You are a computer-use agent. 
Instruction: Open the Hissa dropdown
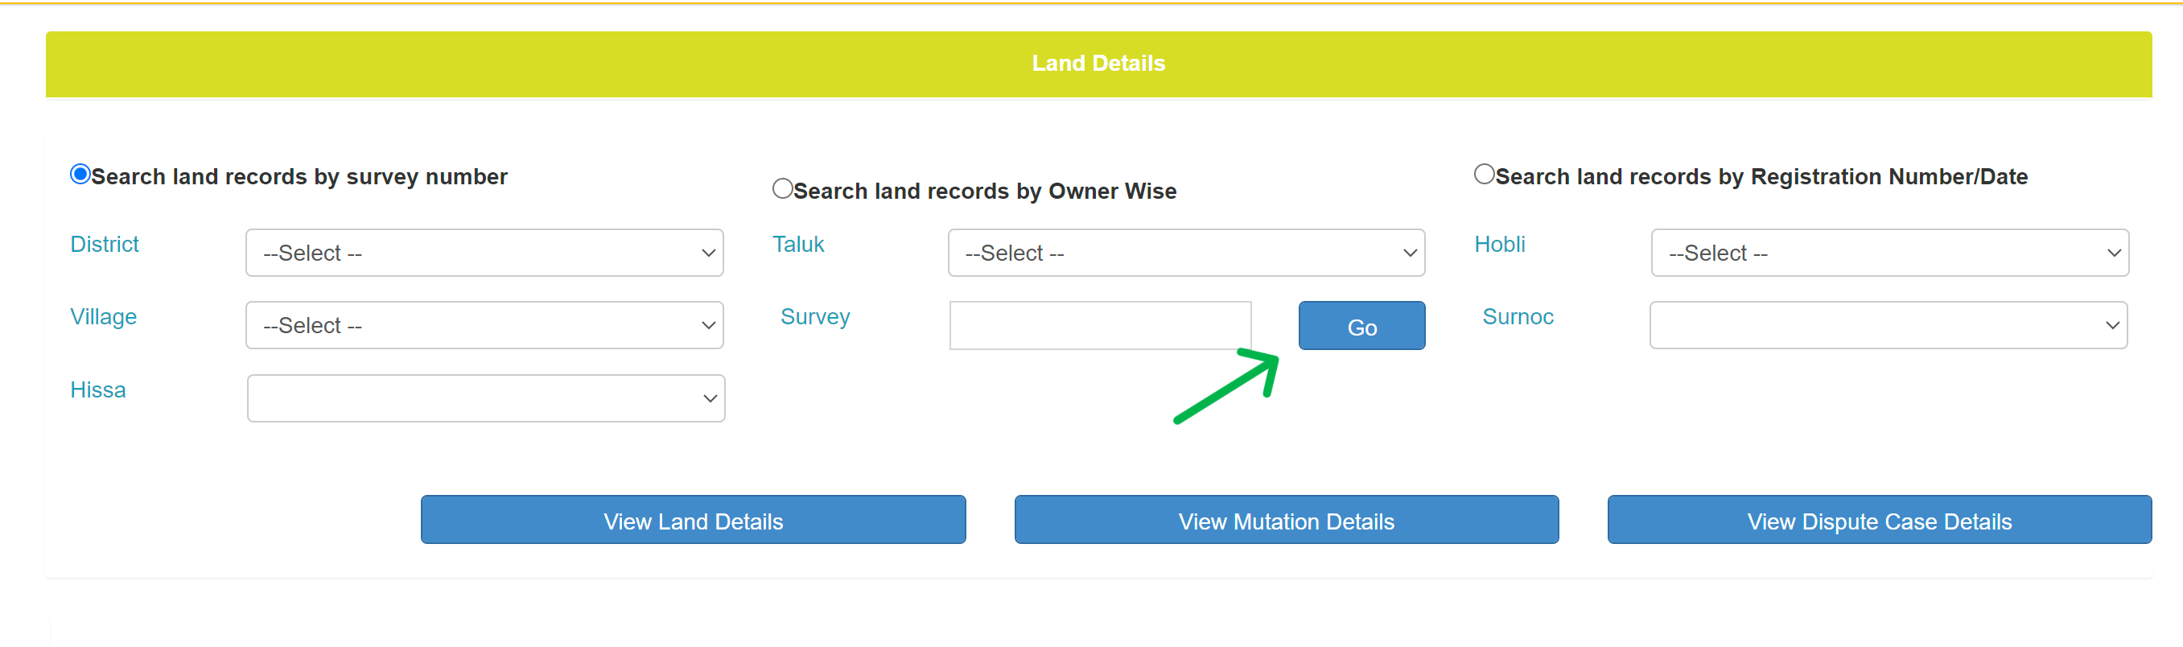click(x=485, y=398)
